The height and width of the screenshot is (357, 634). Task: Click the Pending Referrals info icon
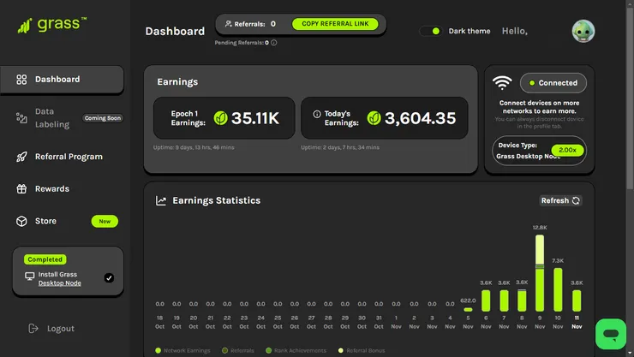tap(274, 43)
